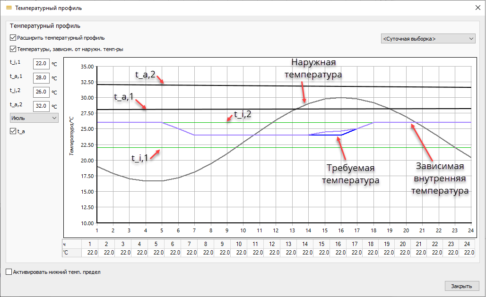Viewport: 486px width, 297px height.
Task: Select the °C cell under hour 23
Action: [451, 253]
